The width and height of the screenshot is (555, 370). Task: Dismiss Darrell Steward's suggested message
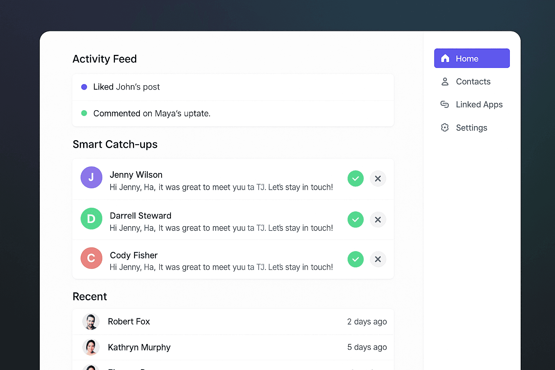[x=378, y=219]
